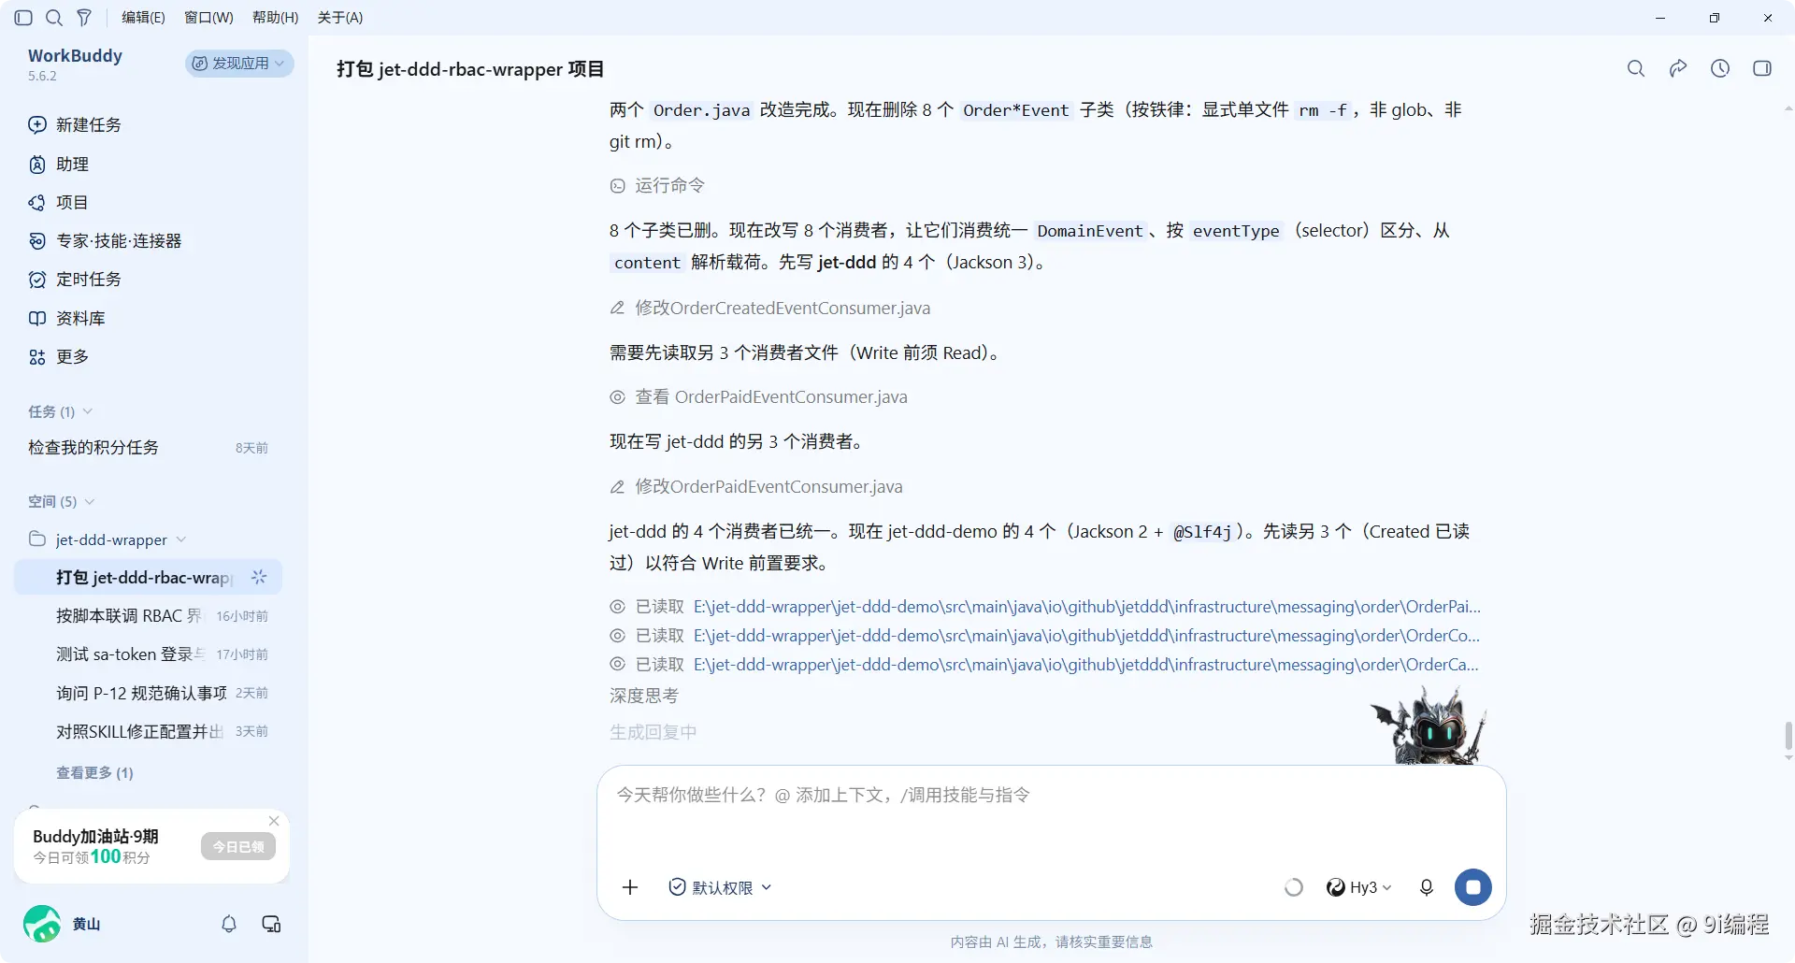Stop generation with the blue stop button
The image size is (1795, 963).
pyautogui.click(x=1473, y=887)
